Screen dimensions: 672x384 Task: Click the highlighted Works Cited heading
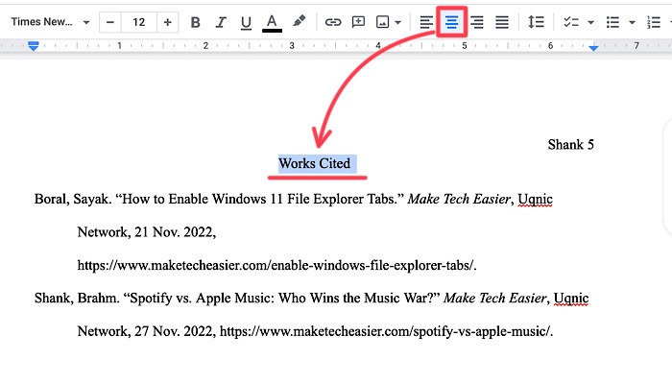pos(315,164)
